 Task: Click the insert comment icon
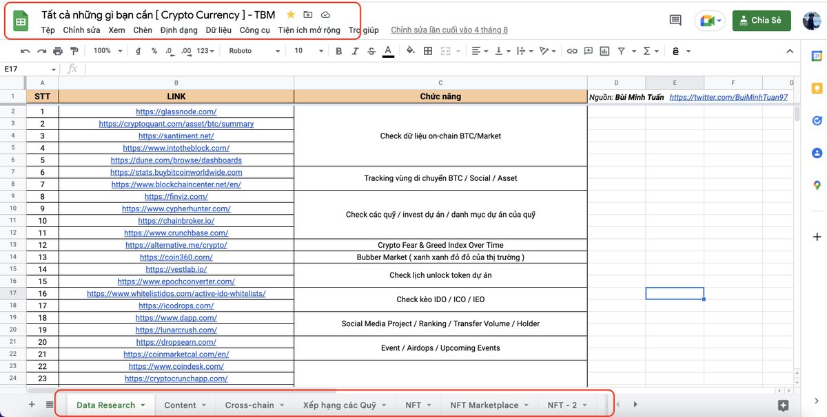pyautogui.click(x=589, y=51)
